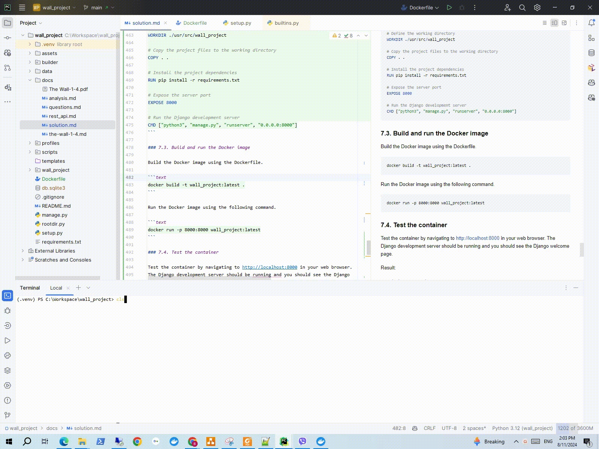Switch to the Dockerfile editor tab
The height and width of the screenshot is (449, 599).
coord(191,23)
